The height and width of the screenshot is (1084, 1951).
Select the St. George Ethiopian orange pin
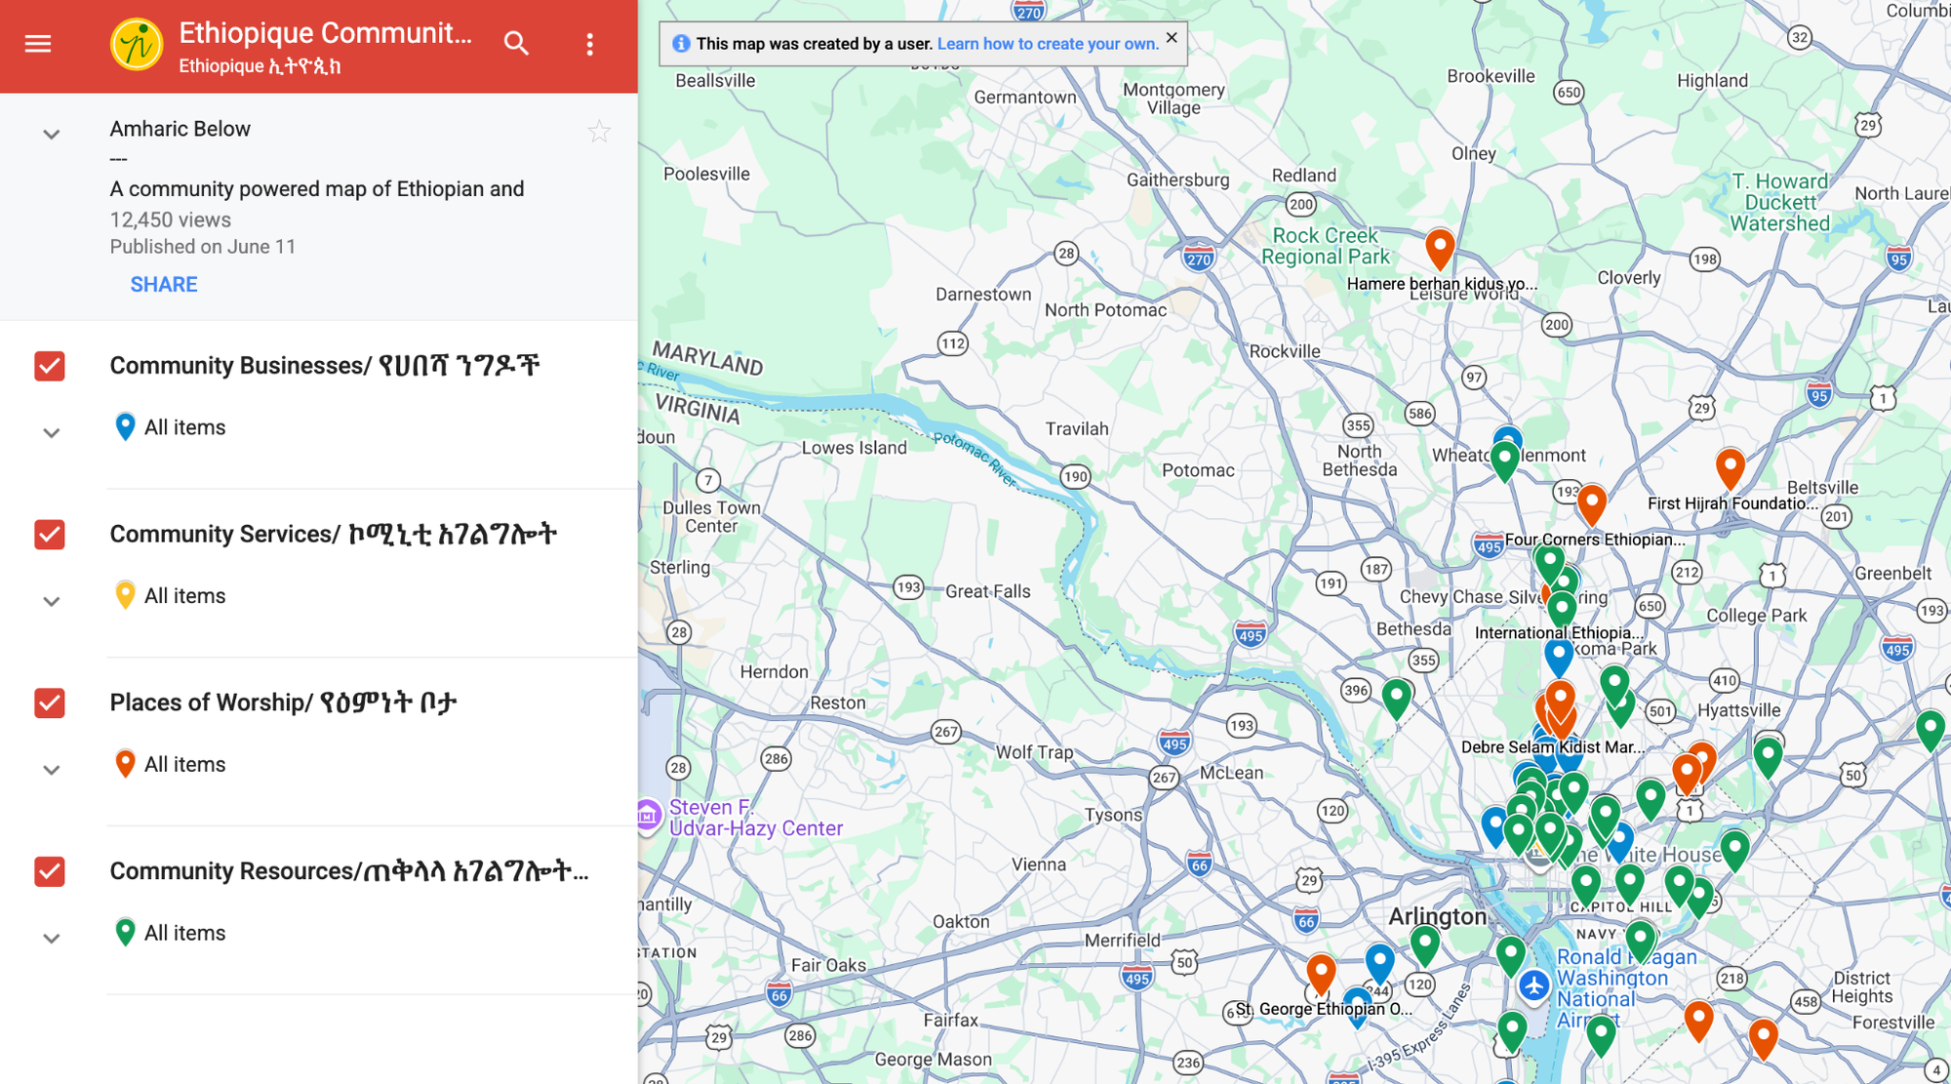pyautogui.click(x=1321, y=974)
